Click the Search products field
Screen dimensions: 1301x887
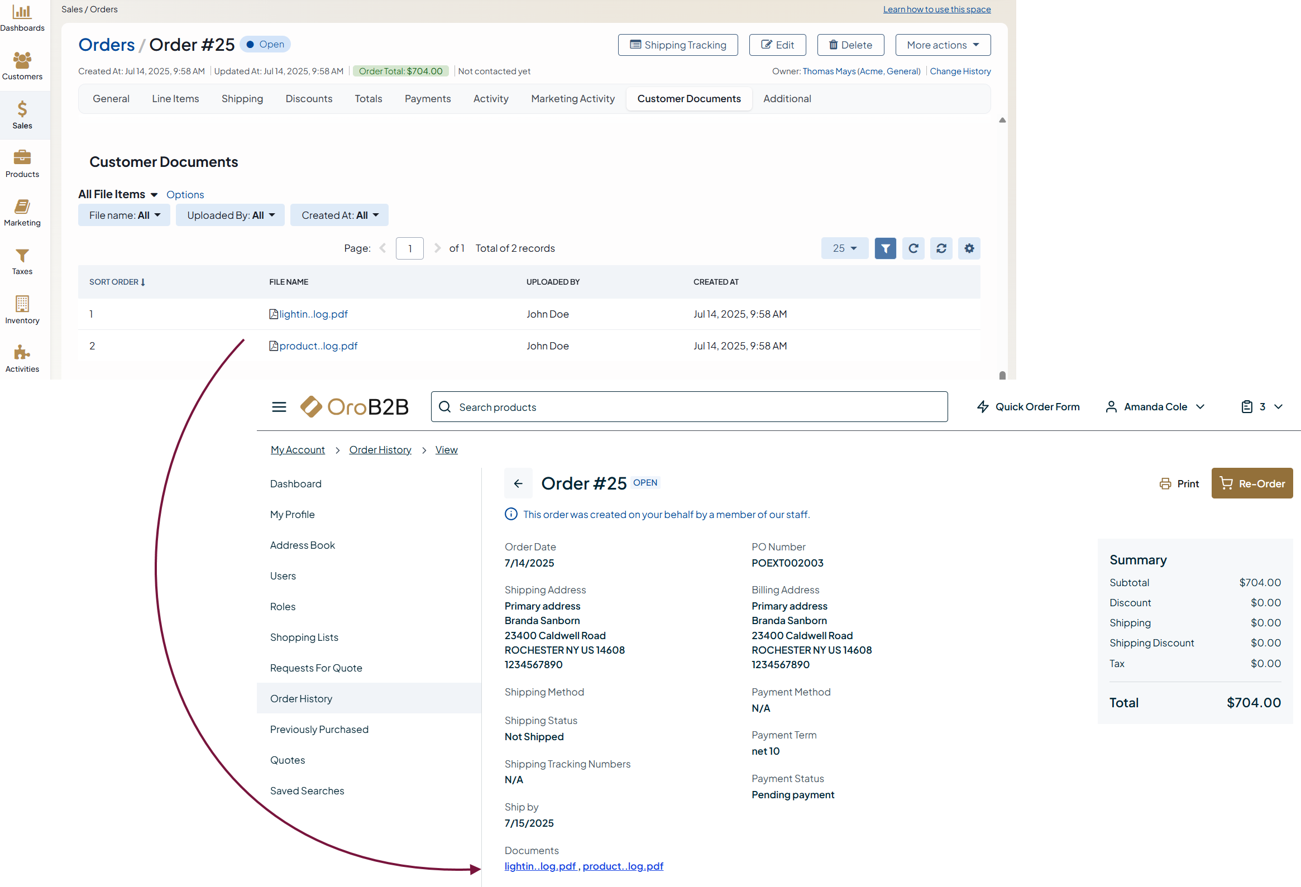[x=688, y=406]
